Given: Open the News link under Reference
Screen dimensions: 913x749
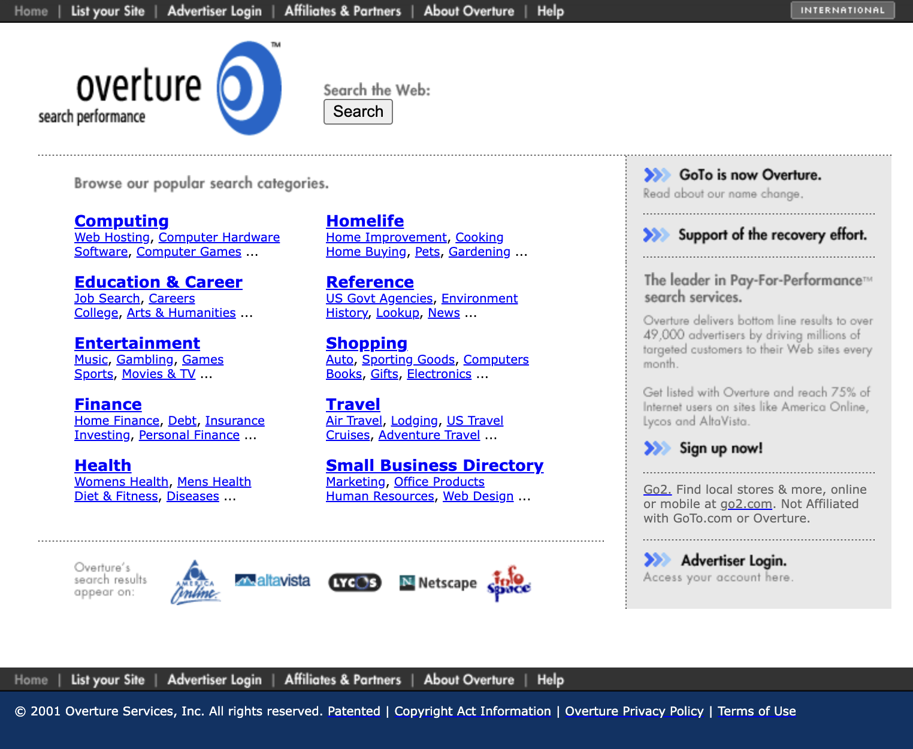Looking at the screenshot, I should (x=444, y=313).
